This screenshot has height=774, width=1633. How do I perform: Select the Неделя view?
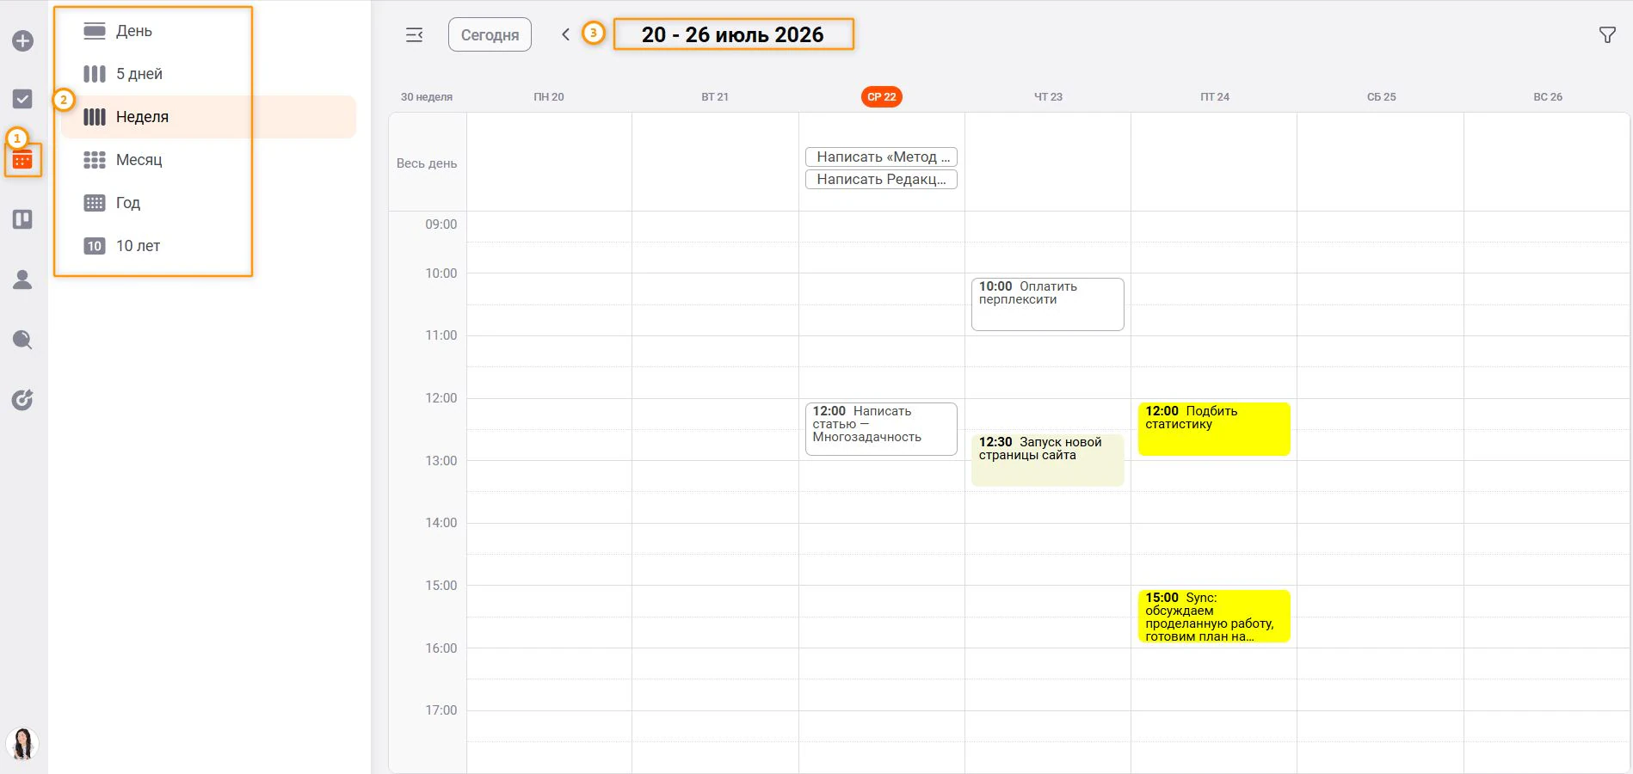(x=208, y=117)
